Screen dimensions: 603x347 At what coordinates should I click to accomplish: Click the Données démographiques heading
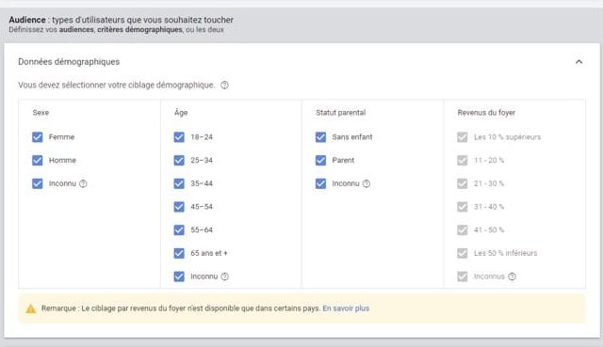[x=69, y=62]
